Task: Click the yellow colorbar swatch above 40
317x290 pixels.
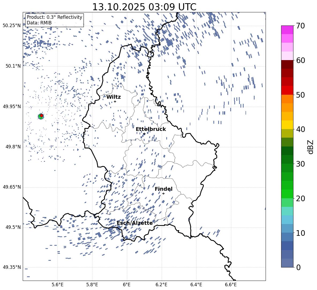Action: (x=287, y=125)
